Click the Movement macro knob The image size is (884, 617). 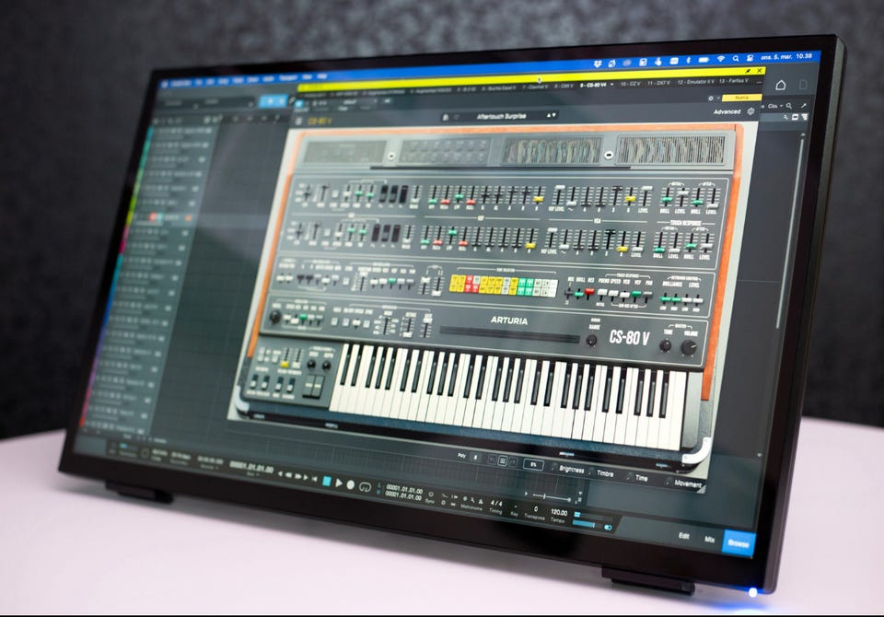coord(669,481)
